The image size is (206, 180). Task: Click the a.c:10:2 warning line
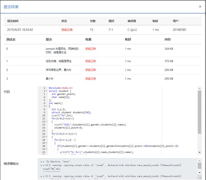click(x=111, y=165)
